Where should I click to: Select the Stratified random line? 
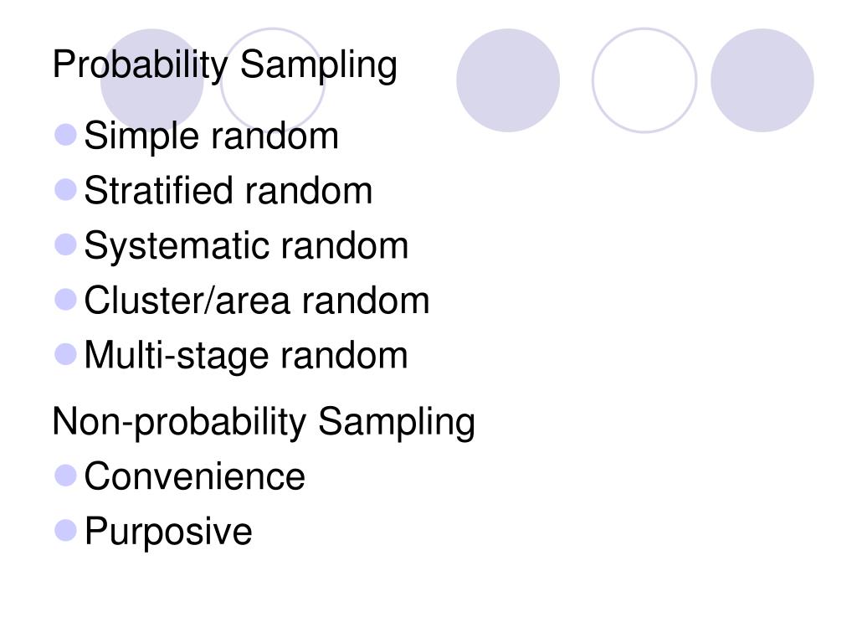(228, 191)
